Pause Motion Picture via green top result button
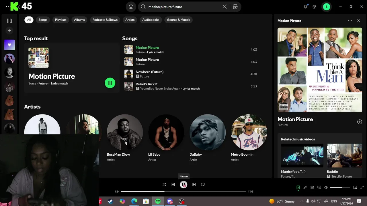The height and width of the screenshot is (206, 367). pos(110,83)
